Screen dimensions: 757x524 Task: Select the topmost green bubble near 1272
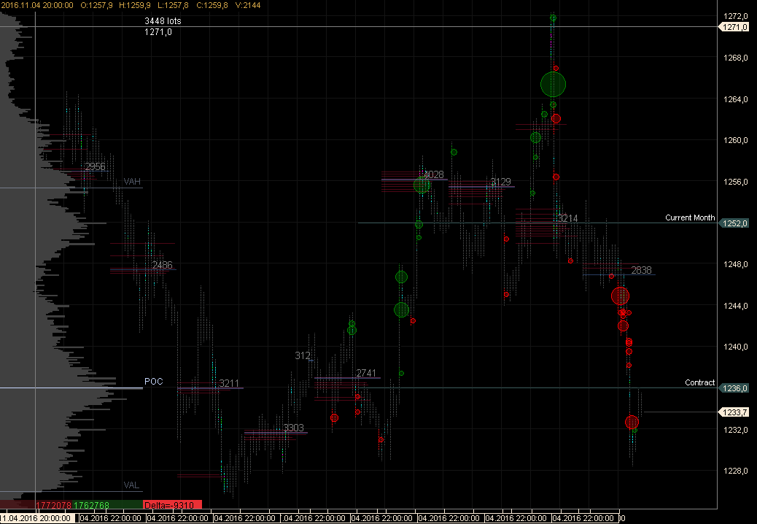tap(553, 18)
